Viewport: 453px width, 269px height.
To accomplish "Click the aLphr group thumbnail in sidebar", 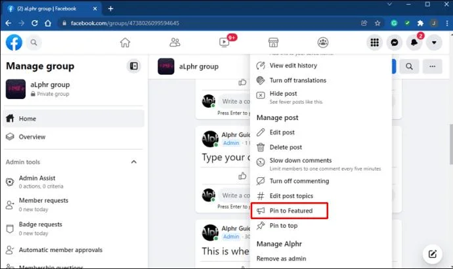I will pyautogui.click(x=16, y=89).
